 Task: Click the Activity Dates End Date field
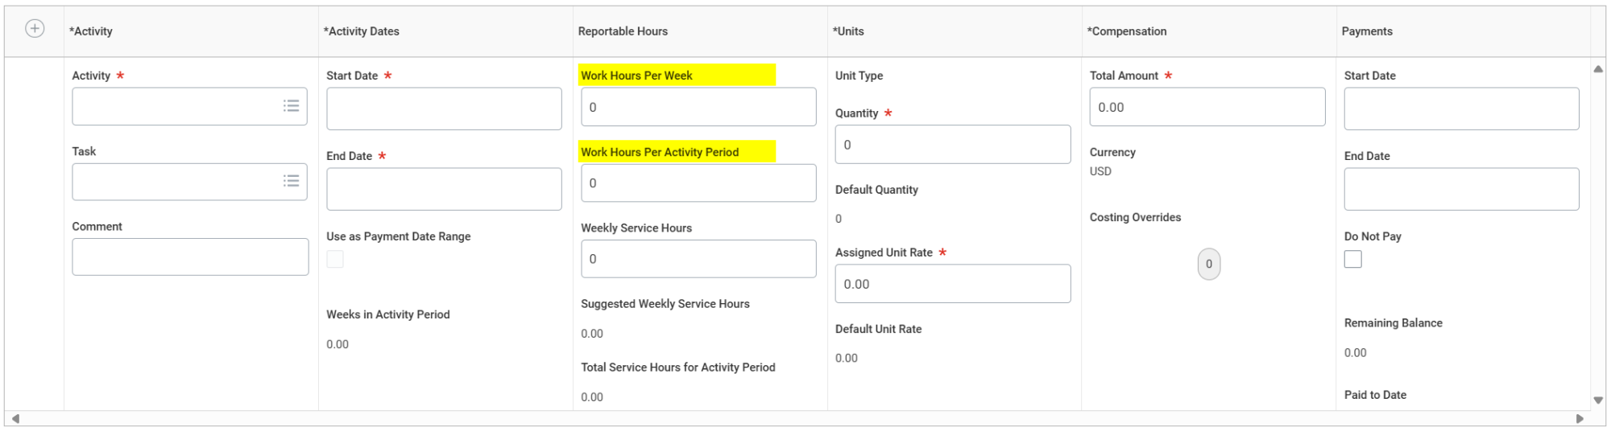pos(444,189)
